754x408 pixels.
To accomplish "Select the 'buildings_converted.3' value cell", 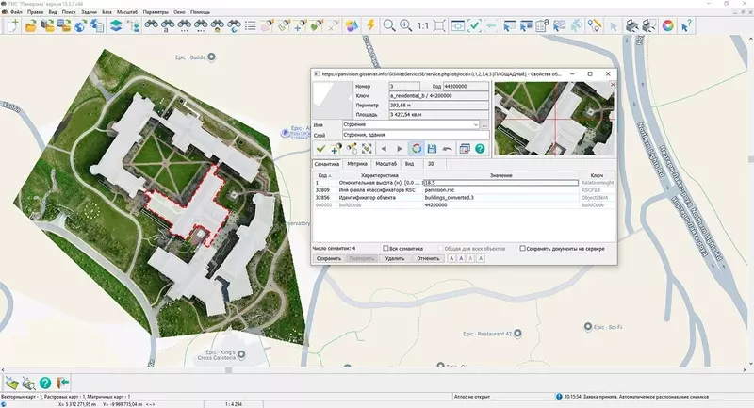I will [x=500, y=198].
